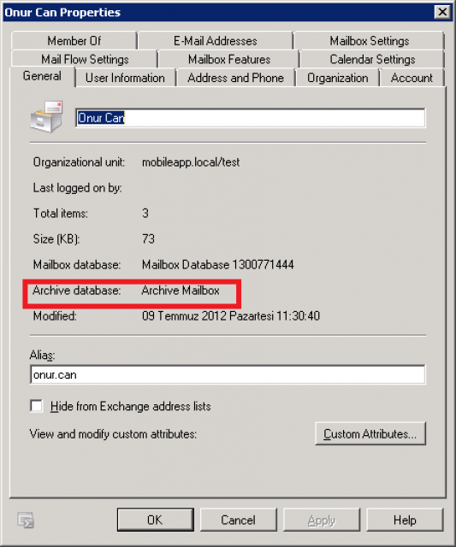The width and height of the screenshot is (456, 547).
Task: Click the Alias input field
Action: [x=228, y=374]
